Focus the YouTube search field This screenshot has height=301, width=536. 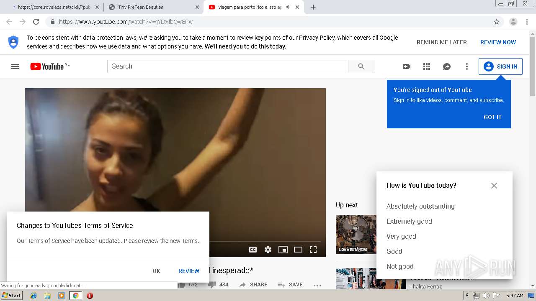point(228,66)
